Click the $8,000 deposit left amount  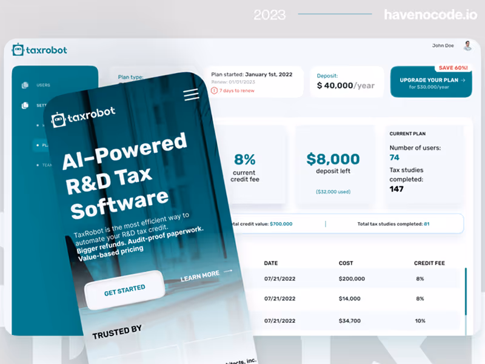(x=333, y=159)
